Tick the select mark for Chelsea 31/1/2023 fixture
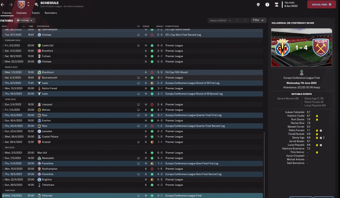The height and width of the screenshot is (198, 340). click(3, 35)
